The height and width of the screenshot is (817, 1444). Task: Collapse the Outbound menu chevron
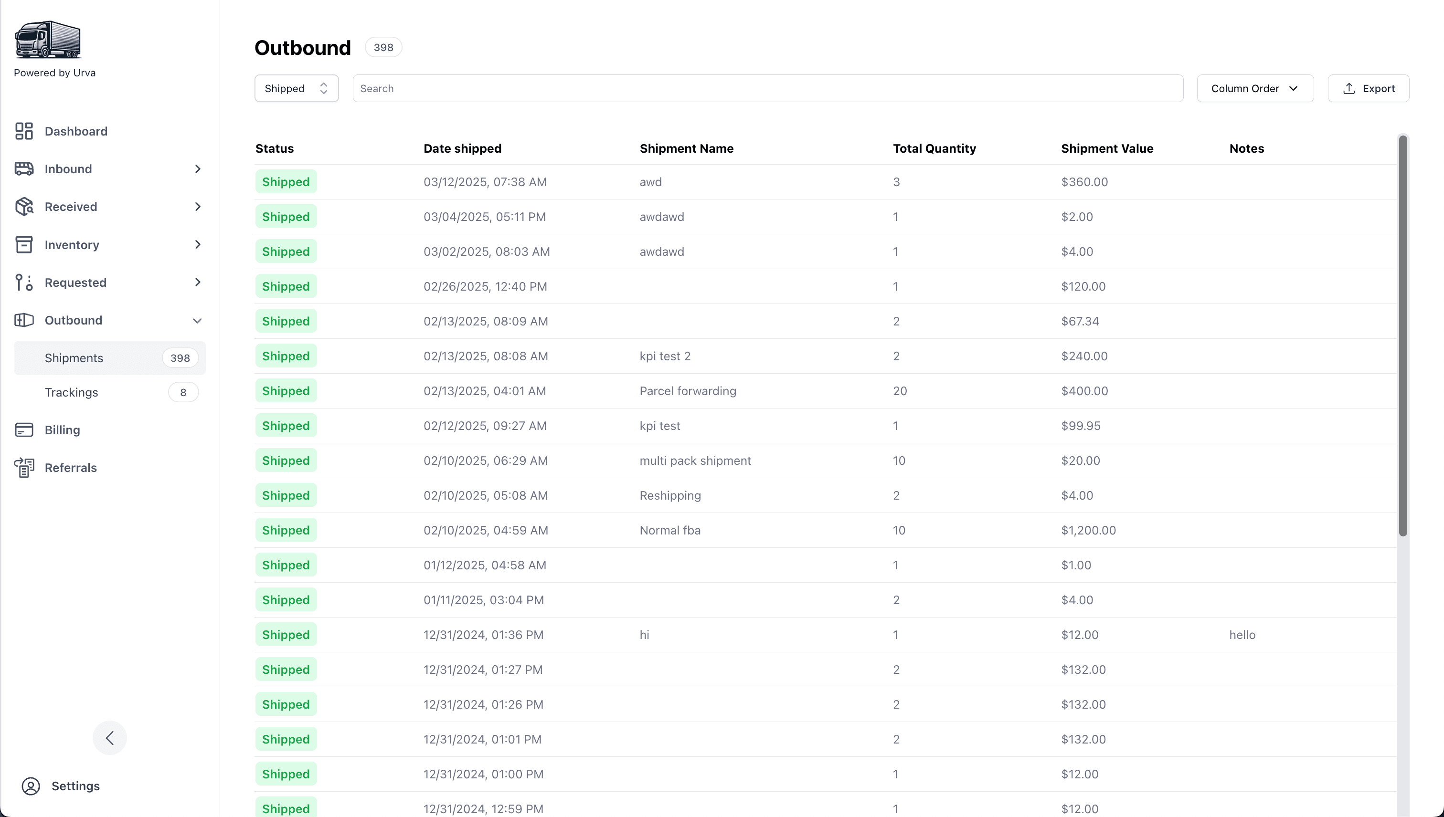tap(197, 320)
